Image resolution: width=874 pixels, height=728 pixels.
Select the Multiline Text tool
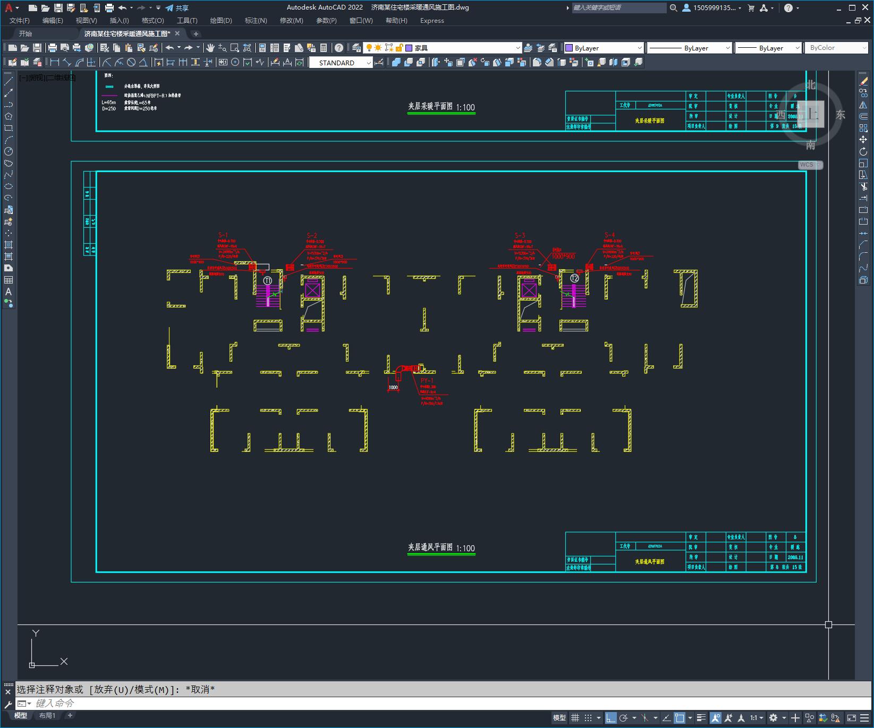pos(9,292)
